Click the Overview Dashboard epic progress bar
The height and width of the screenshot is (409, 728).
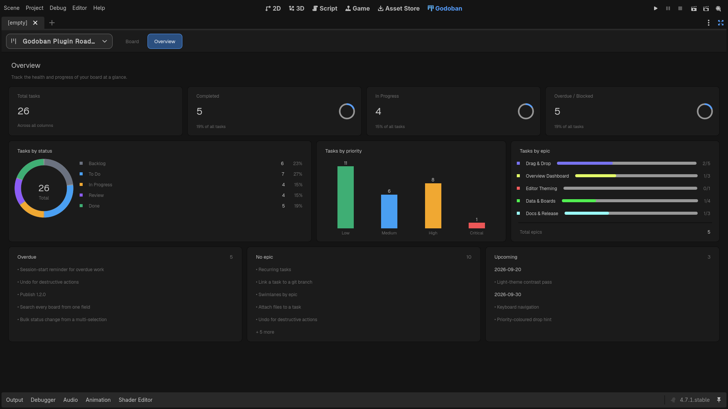[x=636, y=176]
